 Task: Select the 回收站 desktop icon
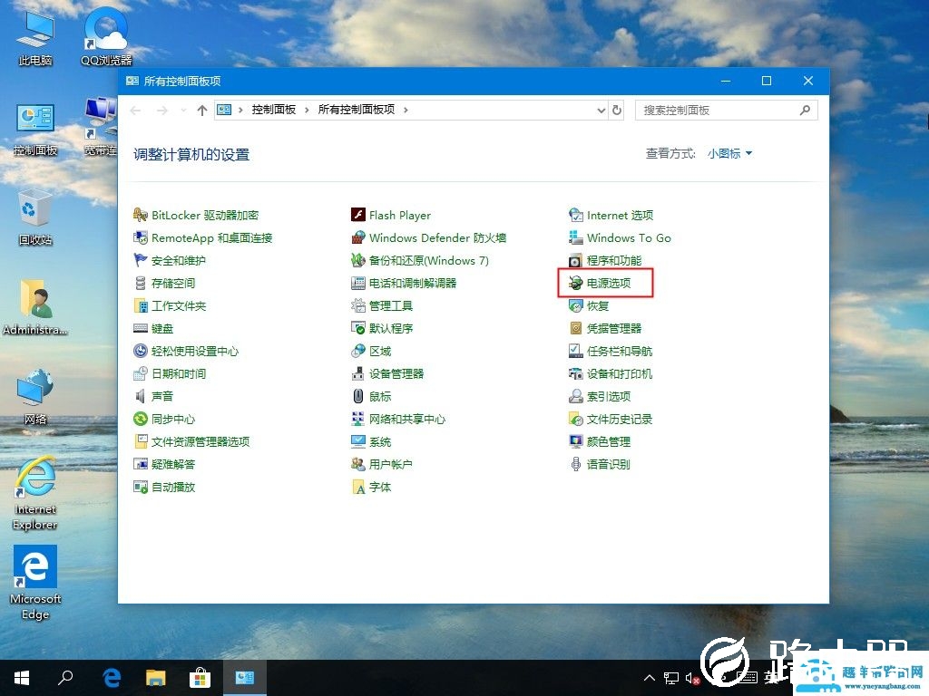tap(35, 217)
